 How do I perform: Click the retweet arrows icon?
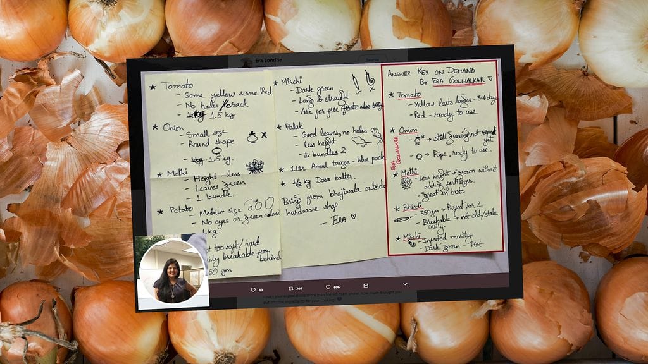click(290, 289)
